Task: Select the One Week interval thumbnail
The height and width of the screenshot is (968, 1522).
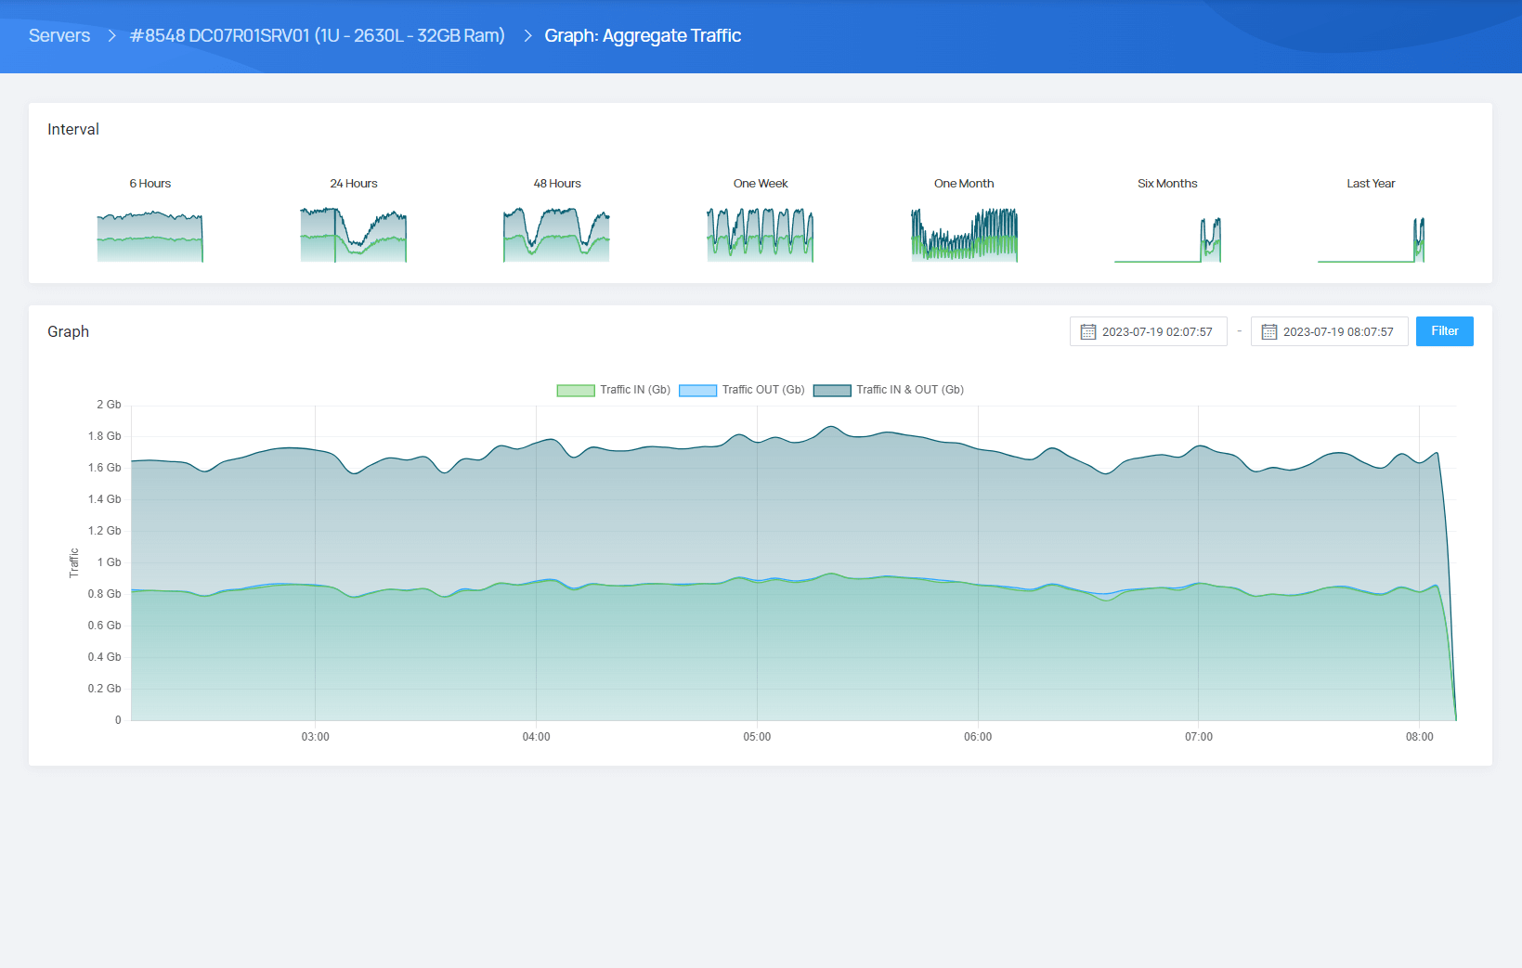Action: tap(760, 236)
